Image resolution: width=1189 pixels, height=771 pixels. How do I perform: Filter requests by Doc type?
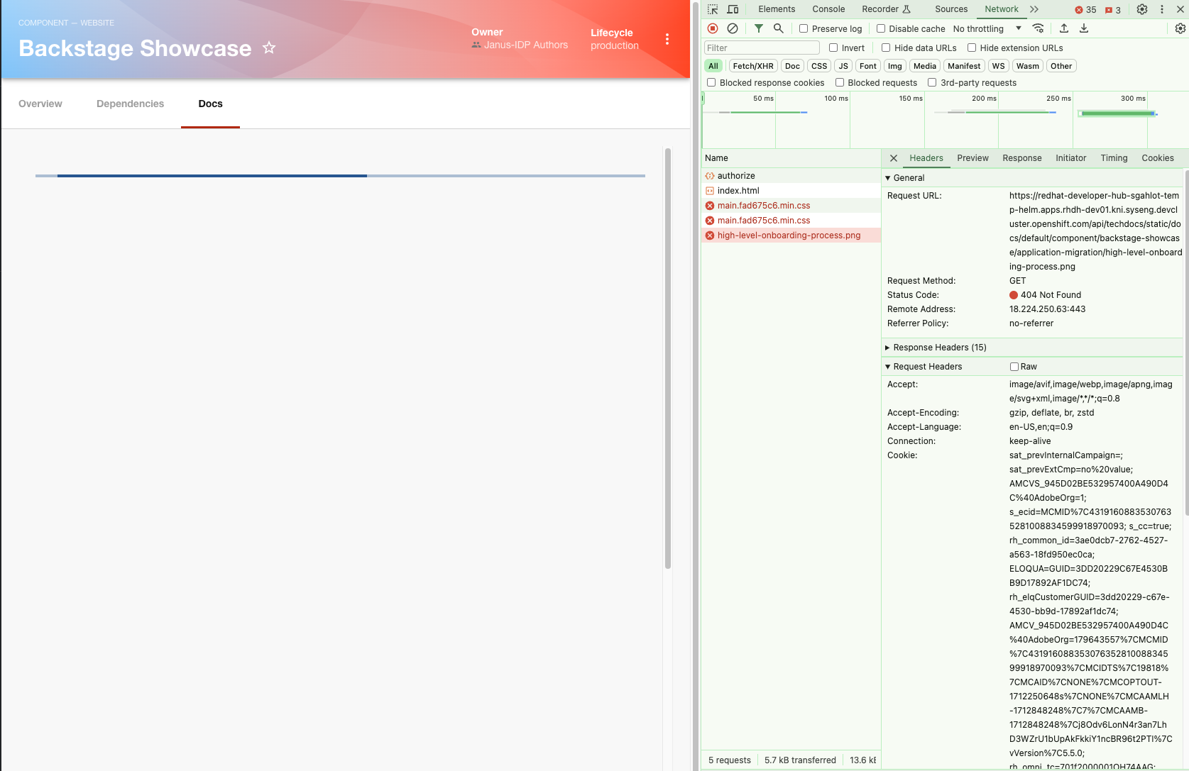792,66
